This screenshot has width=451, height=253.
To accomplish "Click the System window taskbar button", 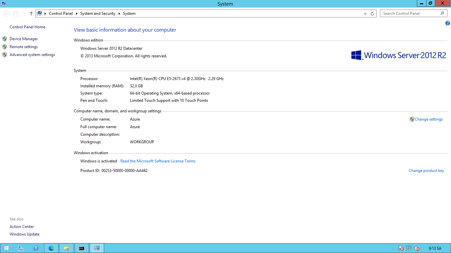I will pos(97,248).
